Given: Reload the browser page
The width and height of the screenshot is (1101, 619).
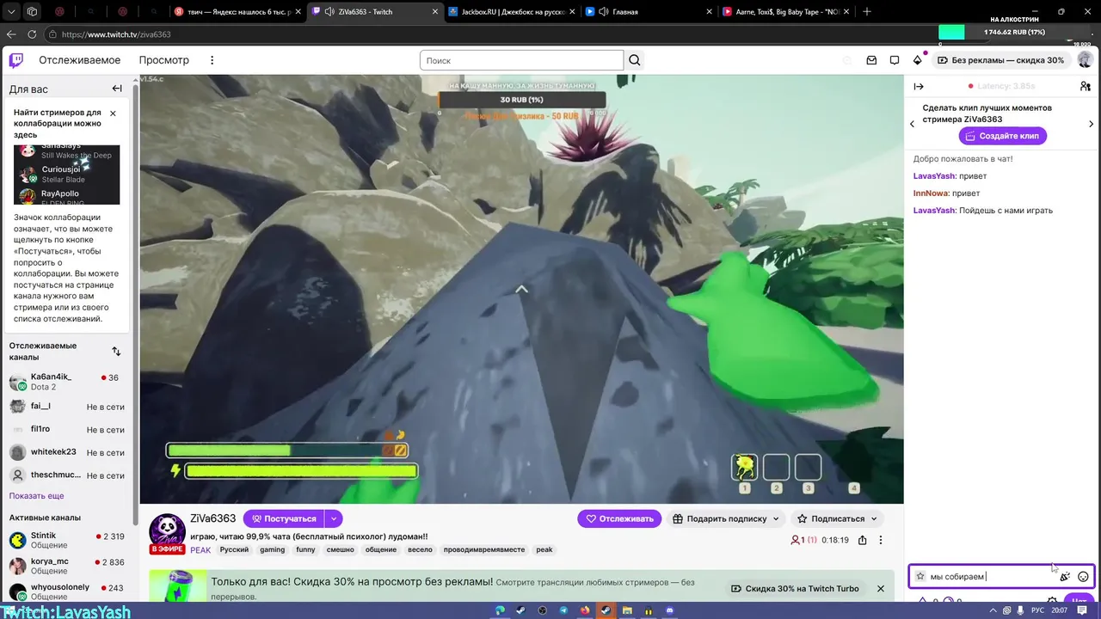Looking at the screenshot, I should point(32,34).
